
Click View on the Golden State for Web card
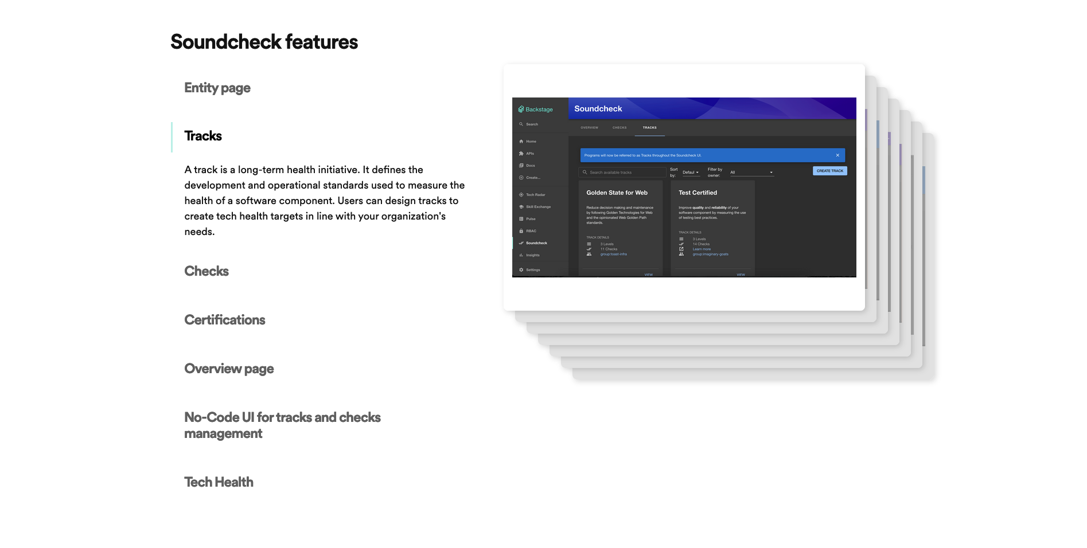648,275
